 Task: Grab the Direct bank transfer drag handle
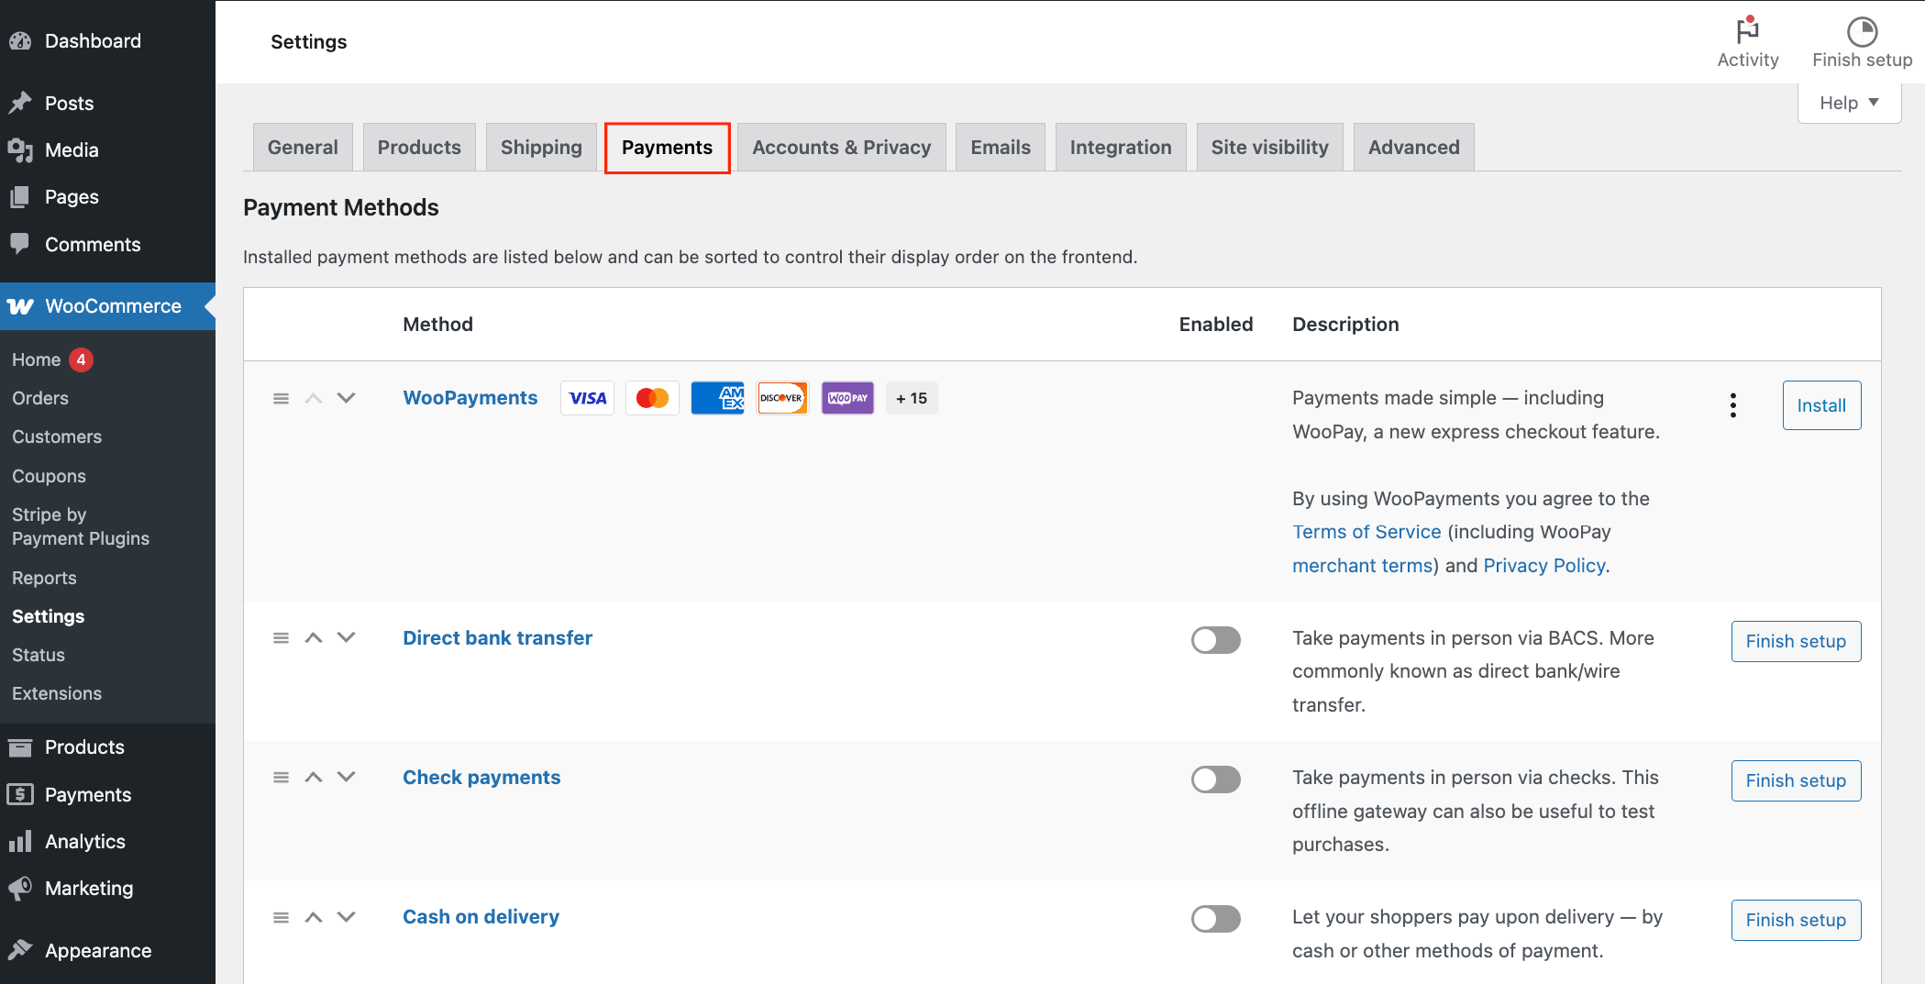[281, 637]
